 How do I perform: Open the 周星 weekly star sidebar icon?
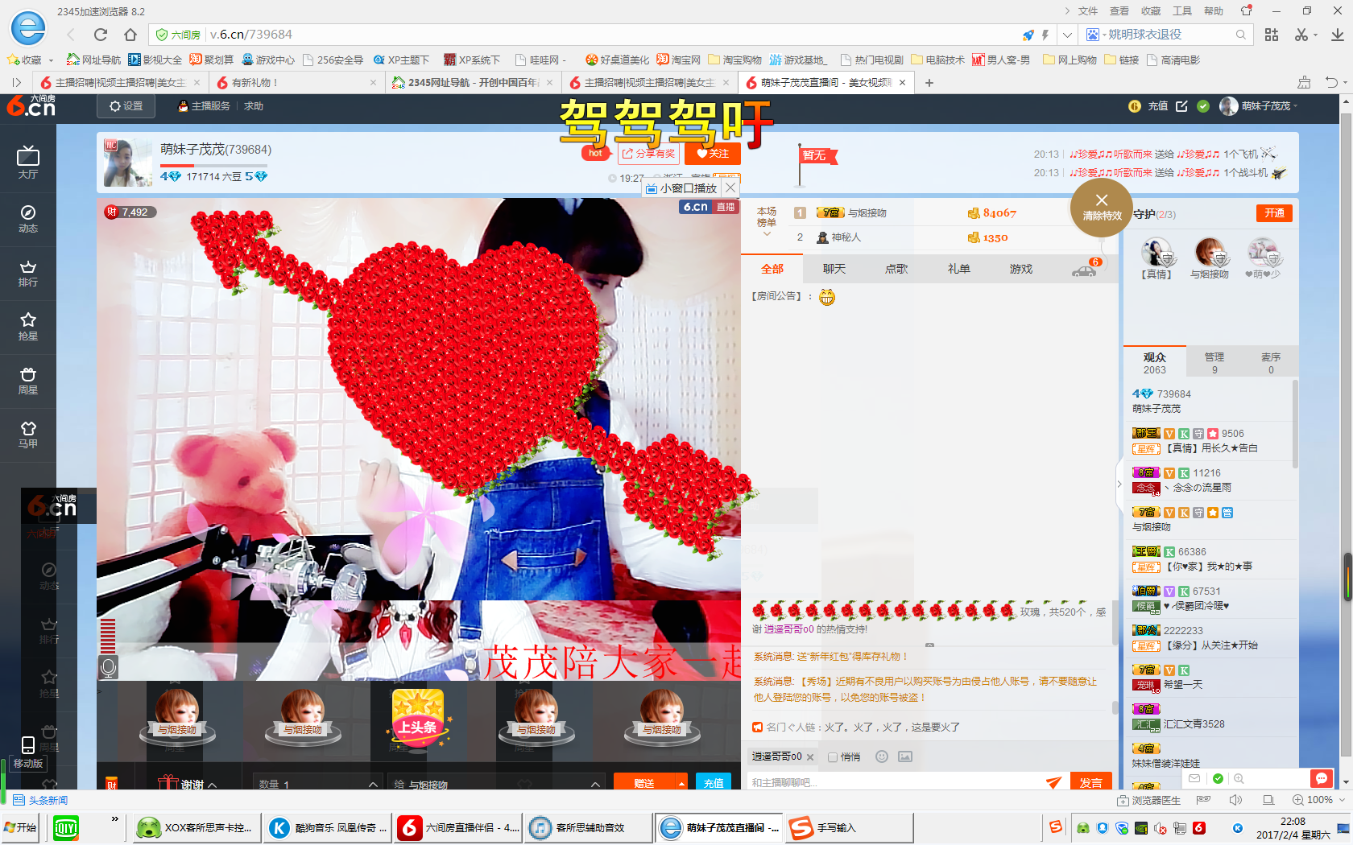[28, 380]
